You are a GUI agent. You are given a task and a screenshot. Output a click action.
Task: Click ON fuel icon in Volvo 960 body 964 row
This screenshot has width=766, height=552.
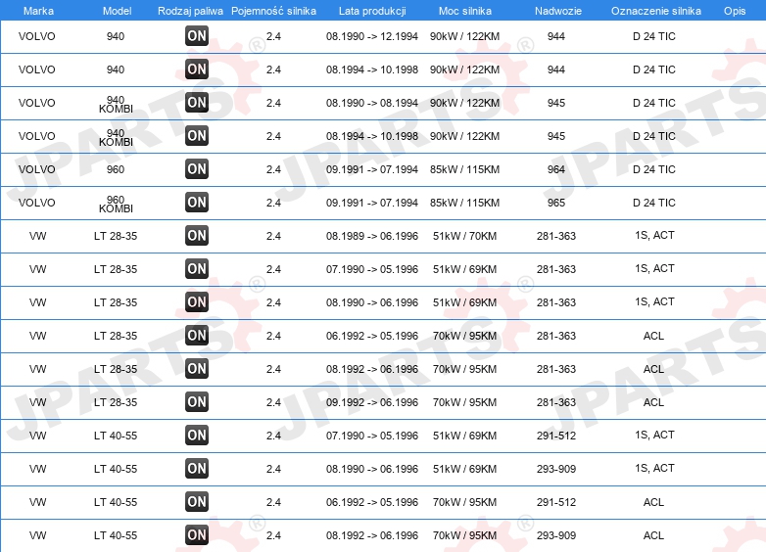197,169
